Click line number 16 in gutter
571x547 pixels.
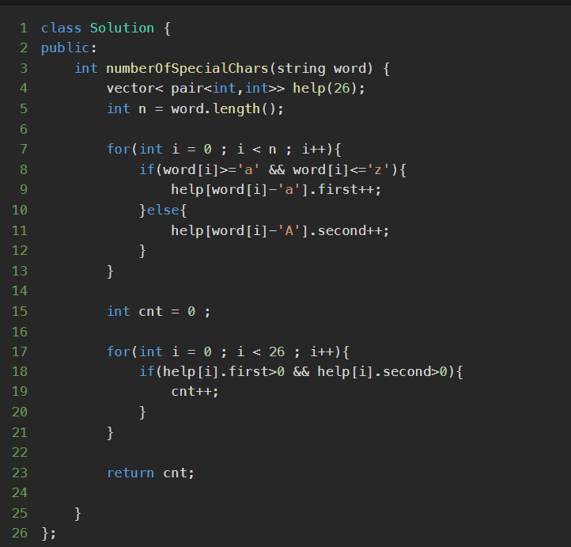[20, 332]
